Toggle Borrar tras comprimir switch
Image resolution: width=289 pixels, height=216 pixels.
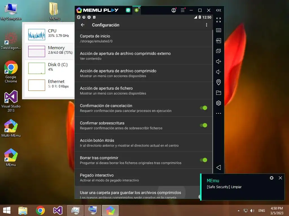[x=203, y=160]
